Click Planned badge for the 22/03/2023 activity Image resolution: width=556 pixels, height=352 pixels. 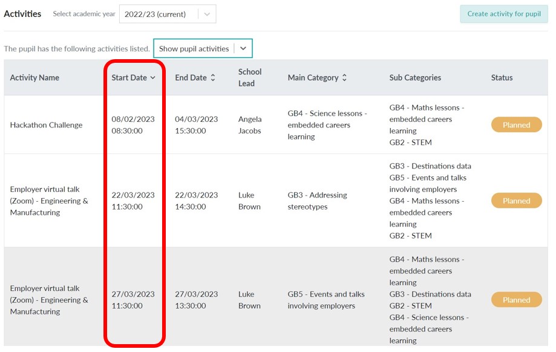[516, 201]
